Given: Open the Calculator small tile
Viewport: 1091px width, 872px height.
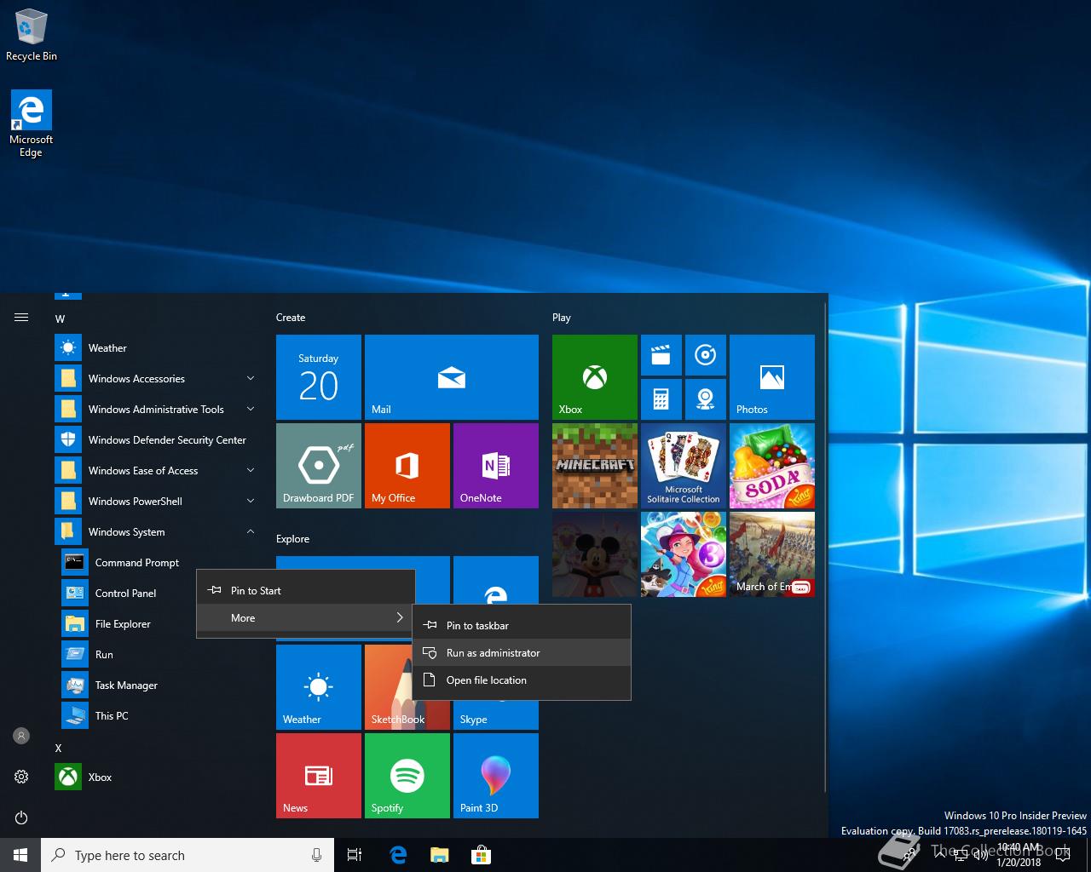Looking at the screenshot, I should click(661, 399).
